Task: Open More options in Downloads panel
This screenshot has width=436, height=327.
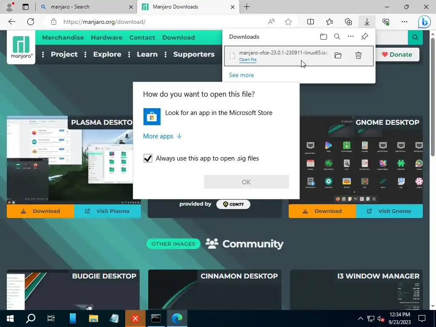Action: pos(351,37)
